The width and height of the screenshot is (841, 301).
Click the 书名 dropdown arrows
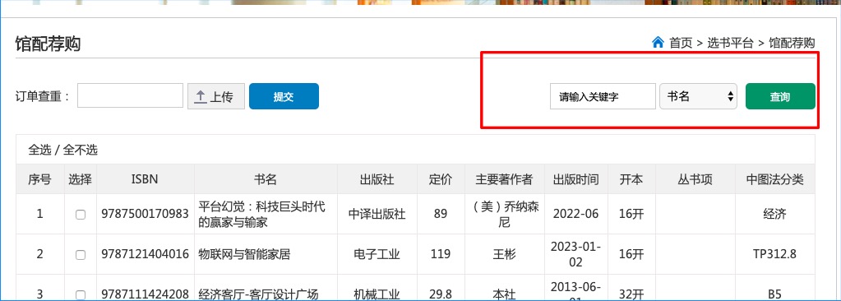pos(730,96)
